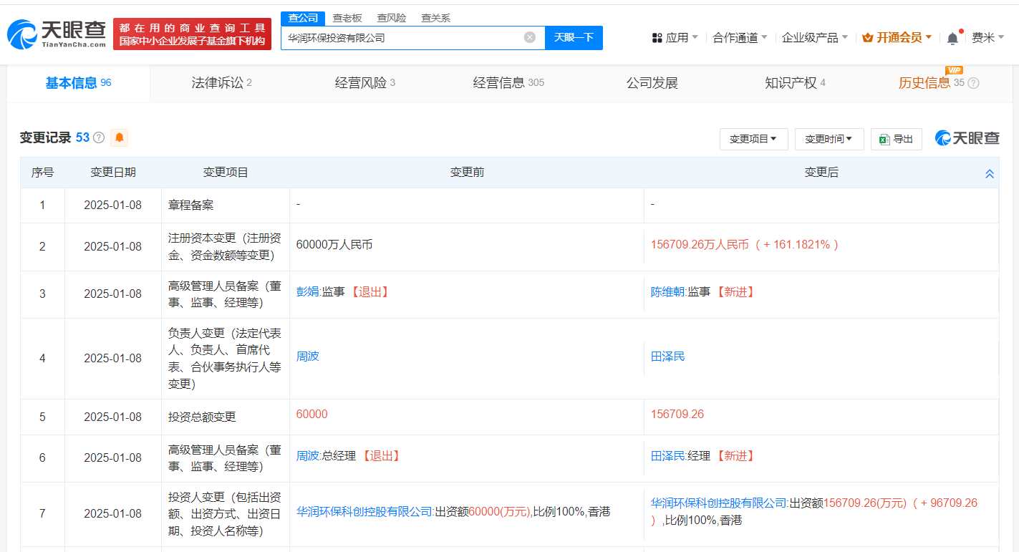Click the 导出 export button
The width and height of the screenshot is (1019, 552).
(x=896, y=139)
